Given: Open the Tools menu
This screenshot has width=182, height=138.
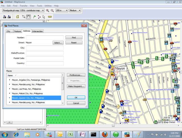Looking at the screenshot, I should (x=40, y=6).
